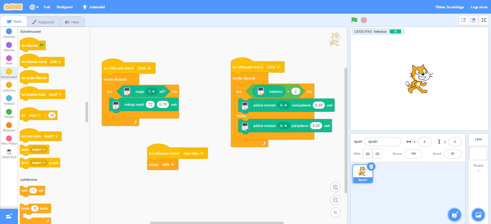The height and width of the screenshot is (224, 491).
Task: Delete Sprait1 with the trash icon
Action: (x=371, y=166)
